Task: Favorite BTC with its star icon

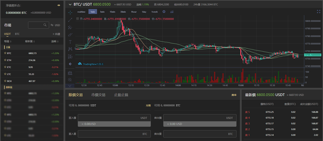Action: [5, 53]
